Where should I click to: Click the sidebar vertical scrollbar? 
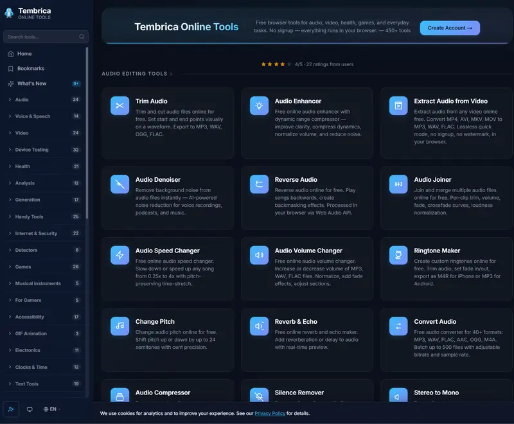[x=87, y=133]
